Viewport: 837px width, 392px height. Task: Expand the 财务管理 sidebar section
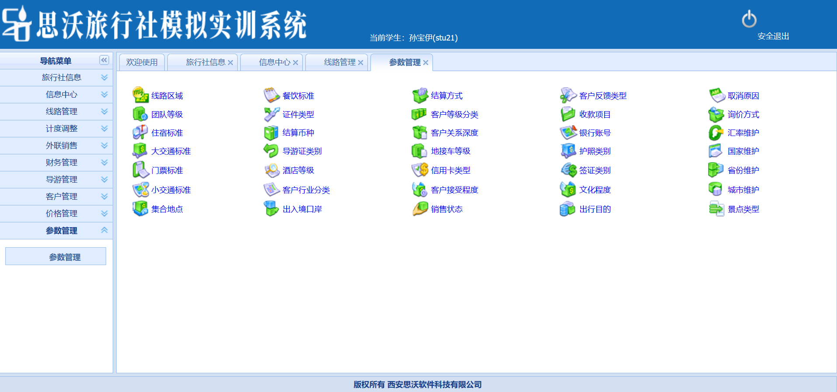click(104, 163)
